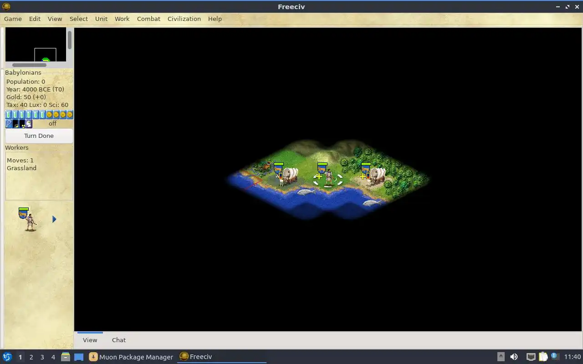The height and width of the screenshot is (364, 583).
Task: Click the 11:40 taskbar clock
Action: 573,357
